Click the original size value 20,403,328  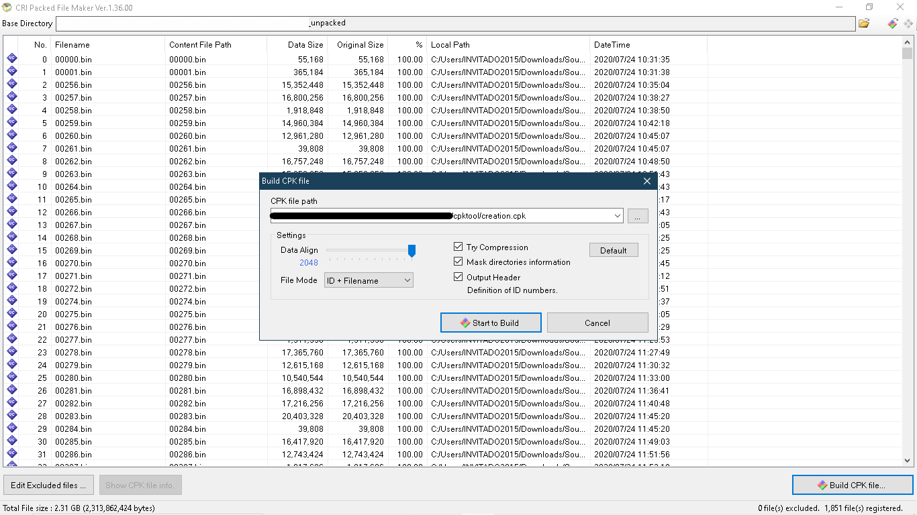click(363, 416)
